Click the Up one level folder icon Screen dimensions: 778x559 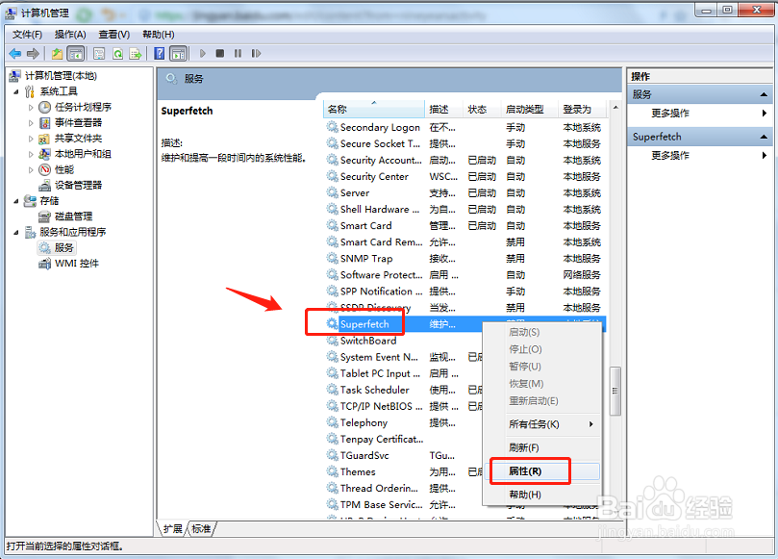pyautogui.click(x=57, y=53)
